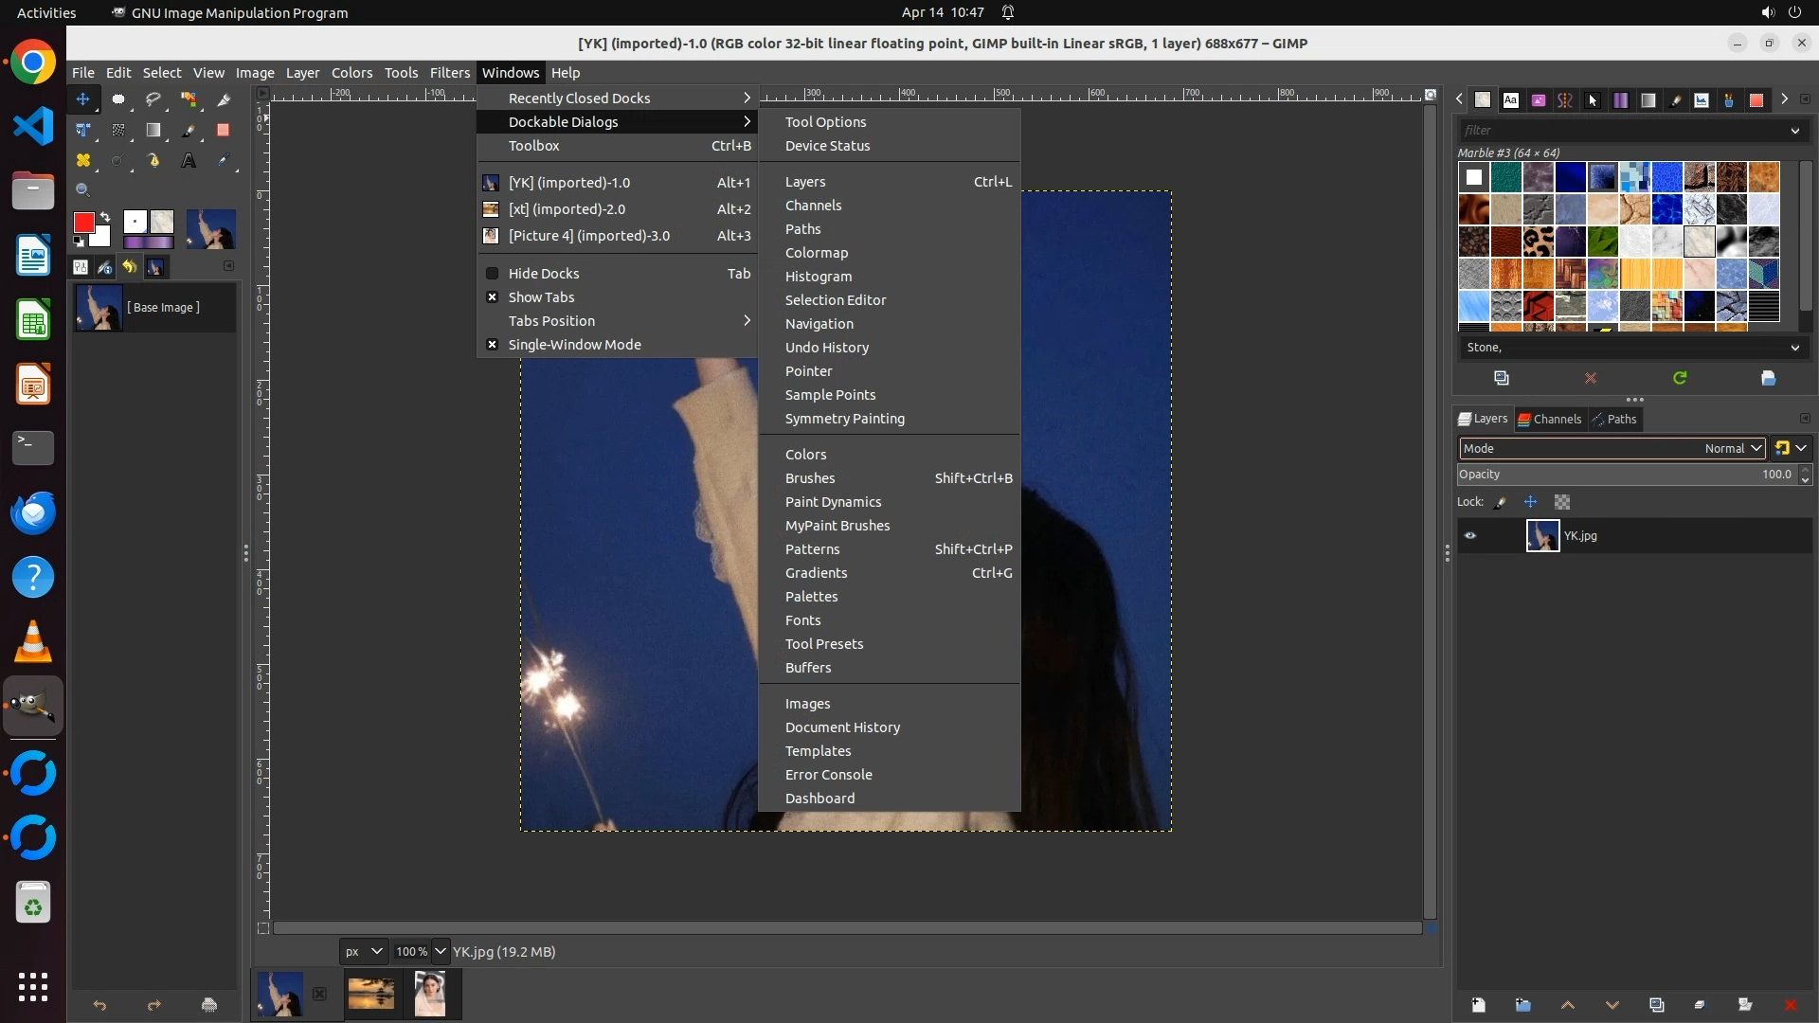Choose Symmetry Painting menu entry

(844, 419)
